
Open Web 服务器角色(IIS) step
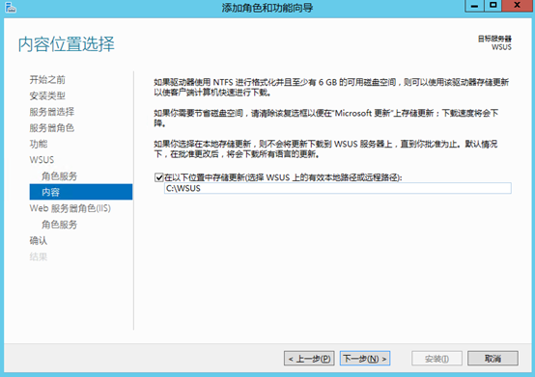70,208
